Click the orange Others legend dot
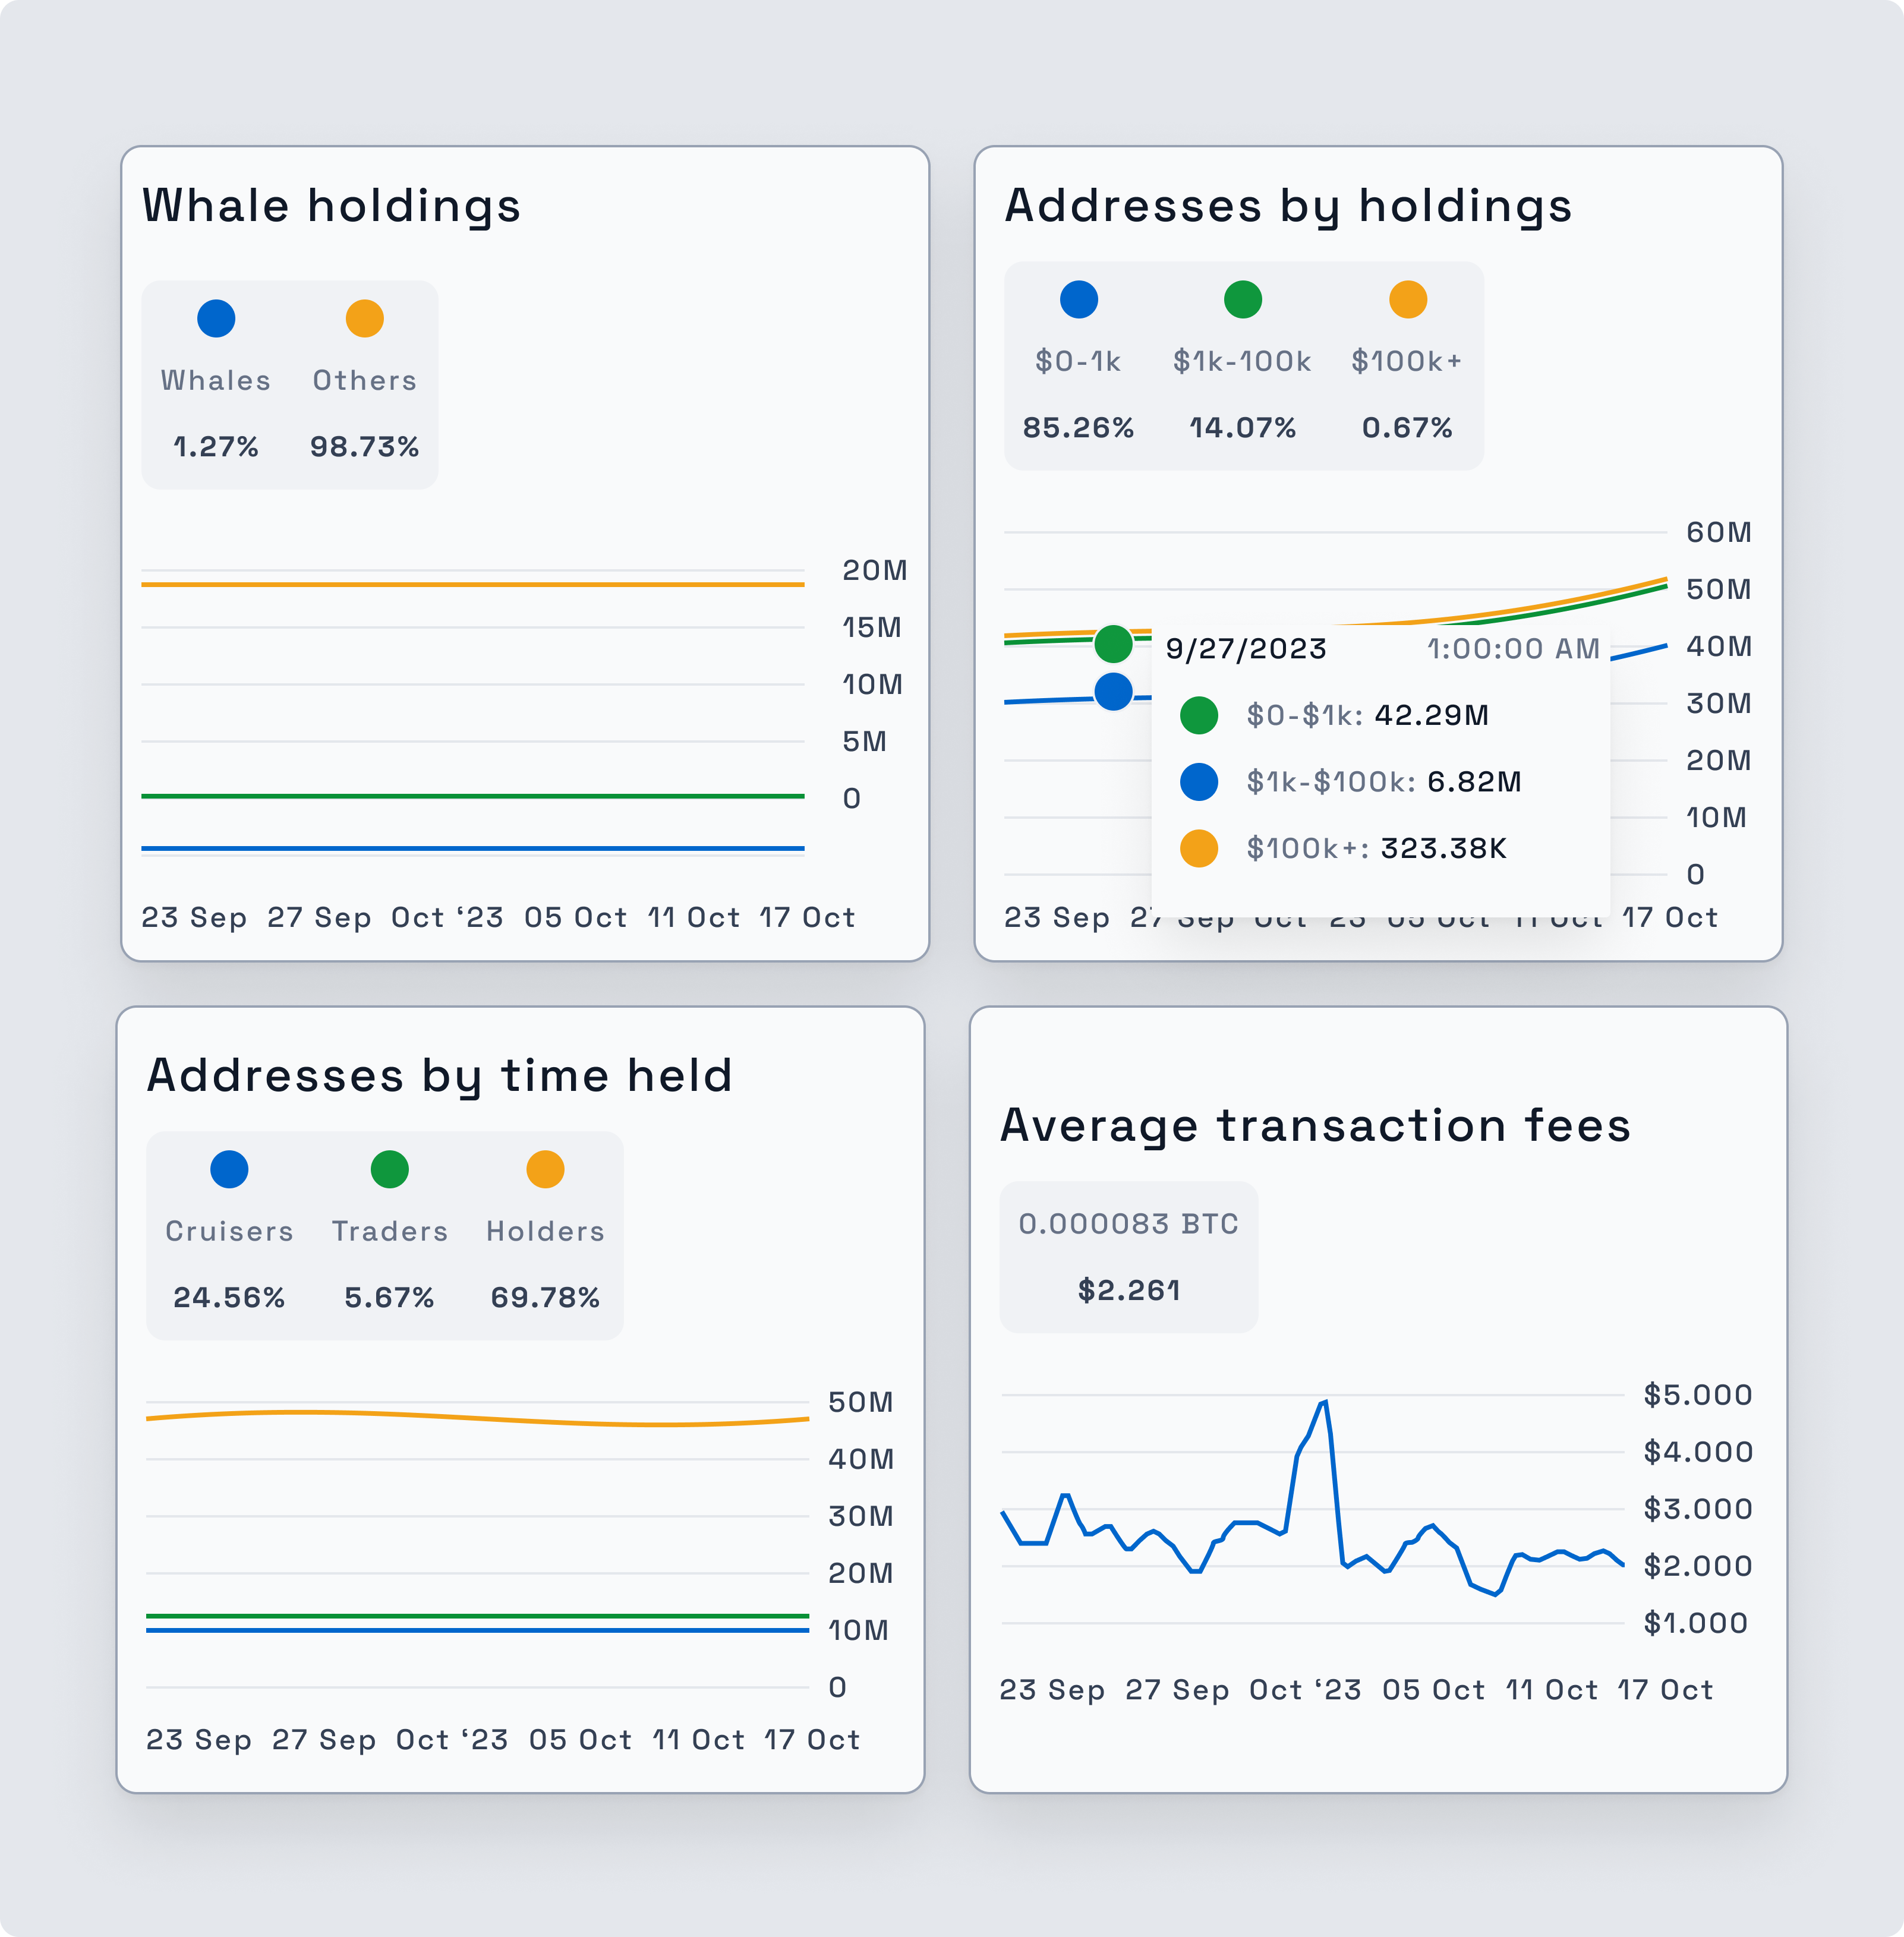 click(x=363, y=318)
